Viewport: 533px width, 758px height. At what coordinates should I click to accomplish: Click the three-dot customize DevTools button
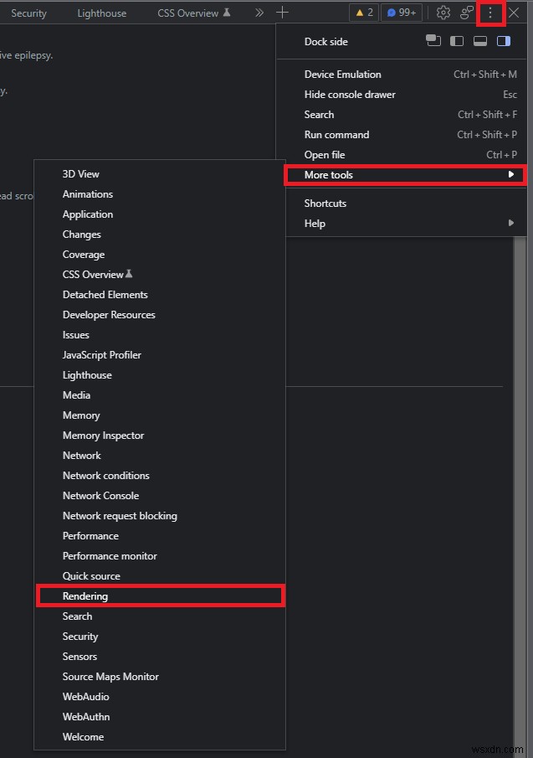coord(490,13)
